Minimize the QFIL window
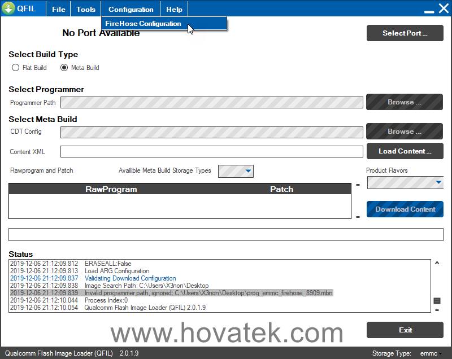The width and height of the screenshot is (452, 359). pyautogui.click(x=429, y=11)
